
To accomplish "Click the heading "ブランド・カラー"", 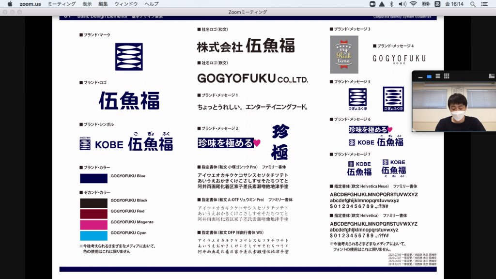I will [x=95, y=168].
